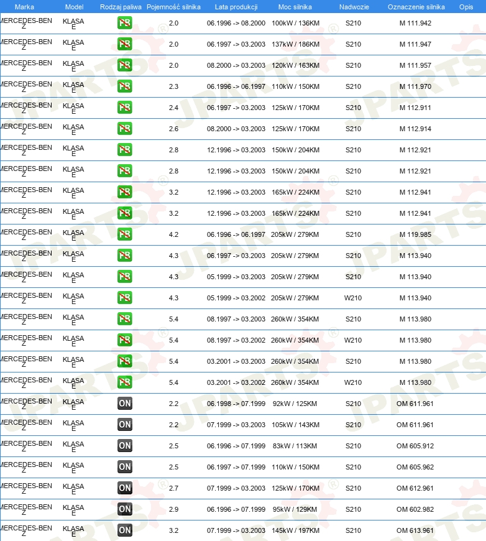This screenshot has height=541, width=486.
Task: Sort by the Model column header
Action: click(74, 7)
